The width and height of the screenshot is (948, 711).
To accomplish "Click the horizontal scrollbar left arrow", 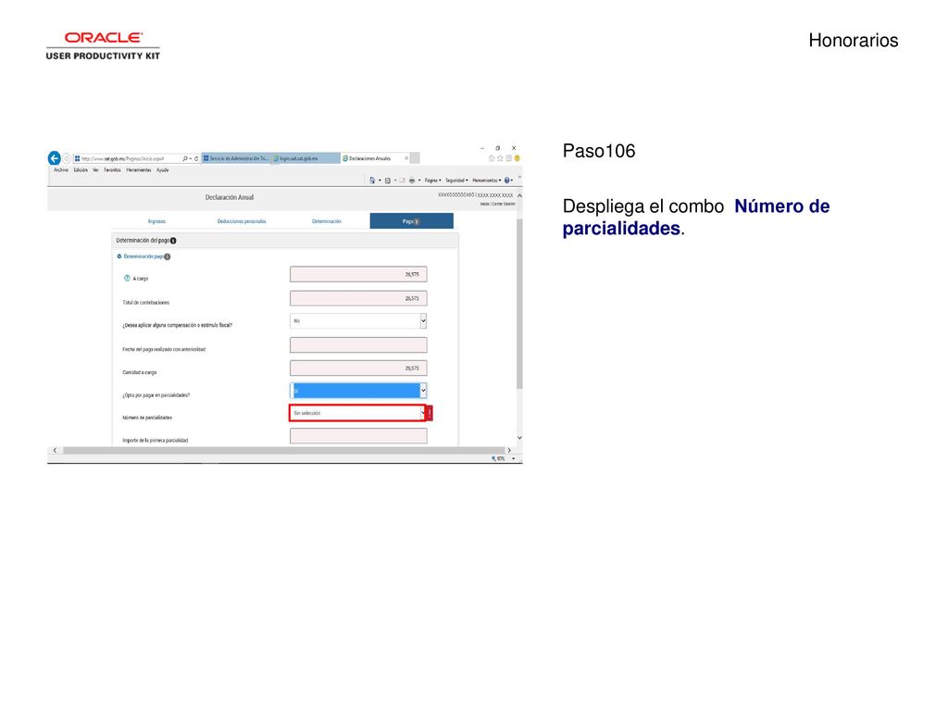I will tap(55, 451).
